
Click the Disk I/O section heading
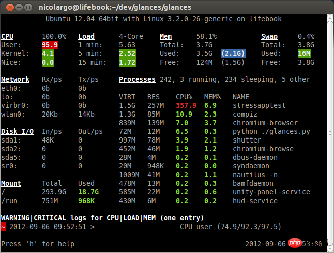click(17, 131)
